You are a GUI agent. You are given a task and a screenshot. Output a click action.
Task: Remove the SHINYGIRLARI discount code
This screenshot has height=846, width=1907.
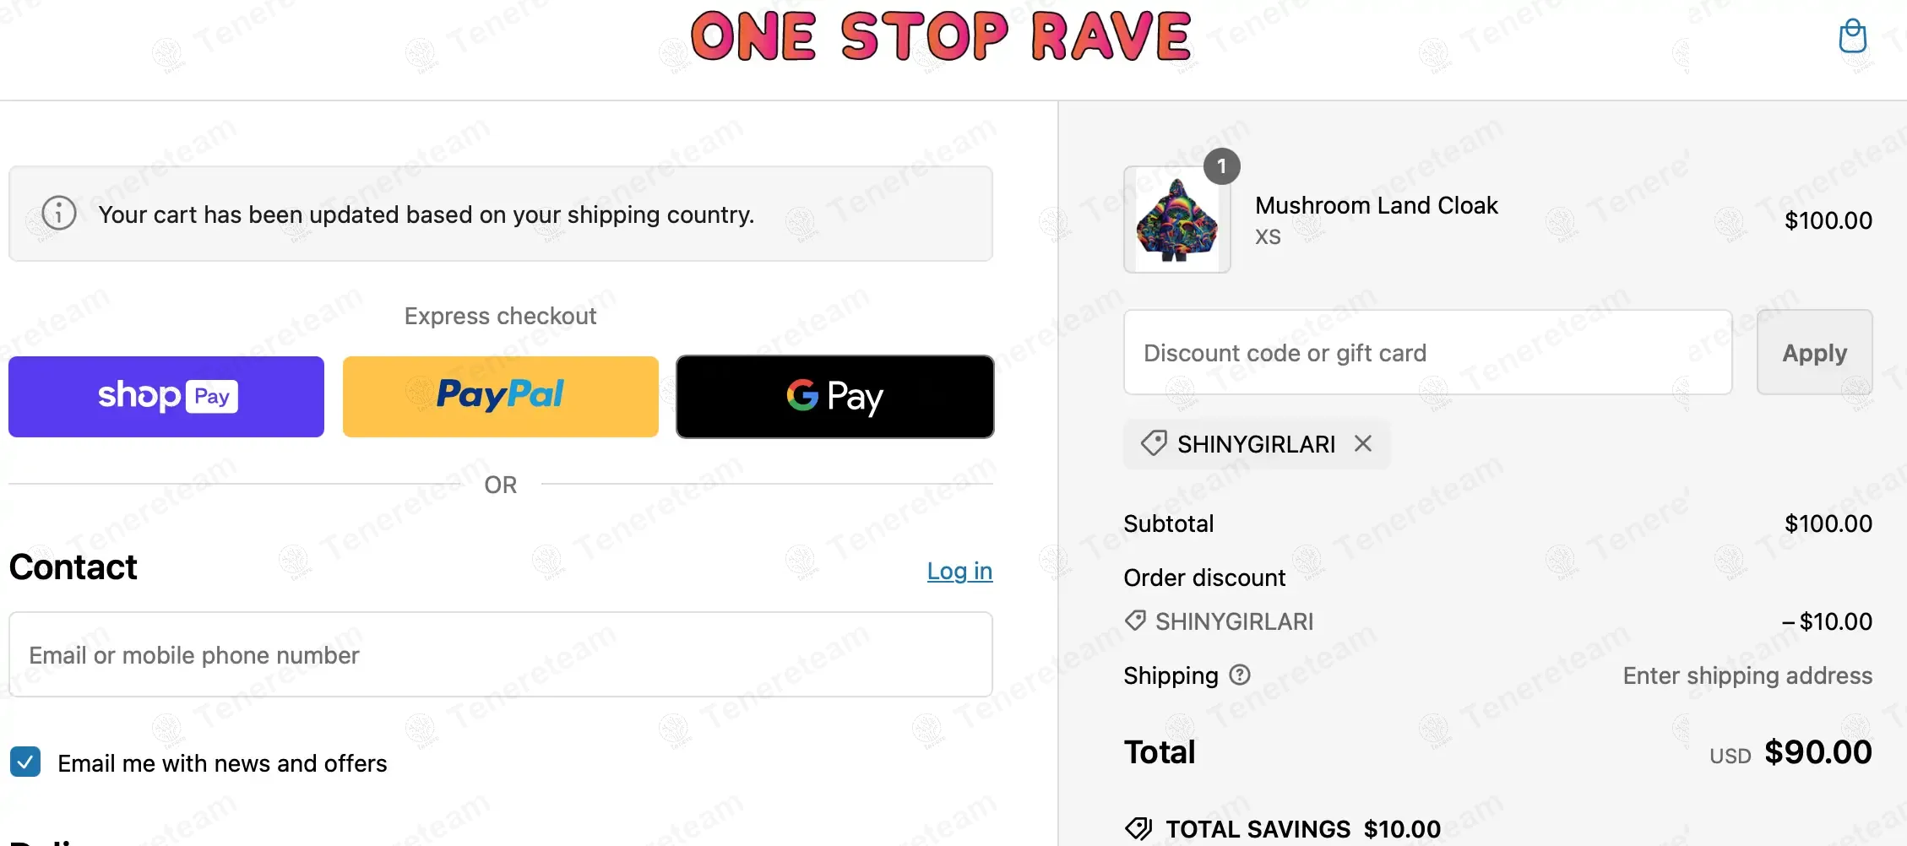1362,443
